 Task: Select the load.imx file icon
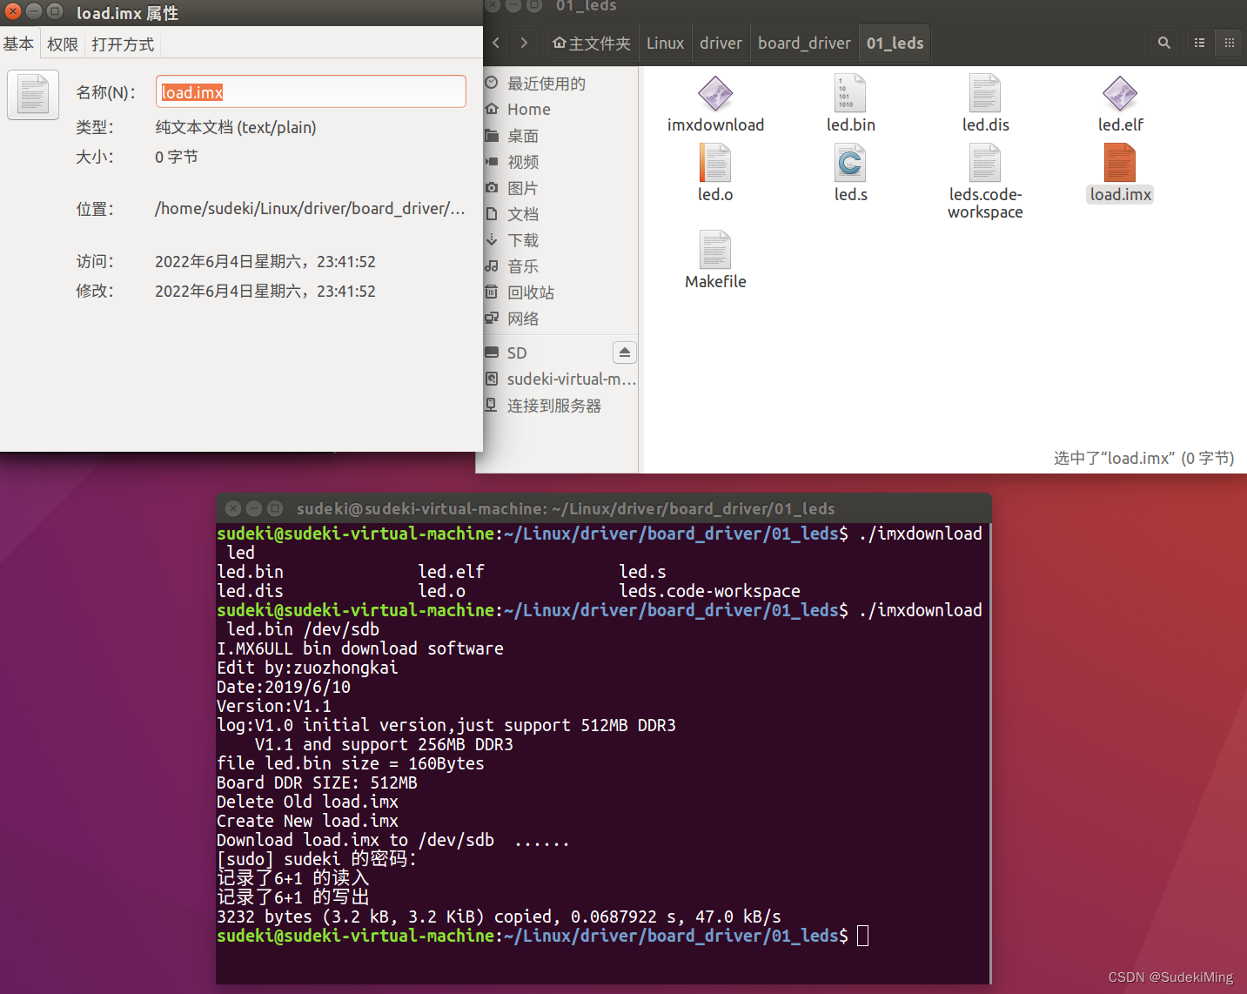tap(1120, 164)
